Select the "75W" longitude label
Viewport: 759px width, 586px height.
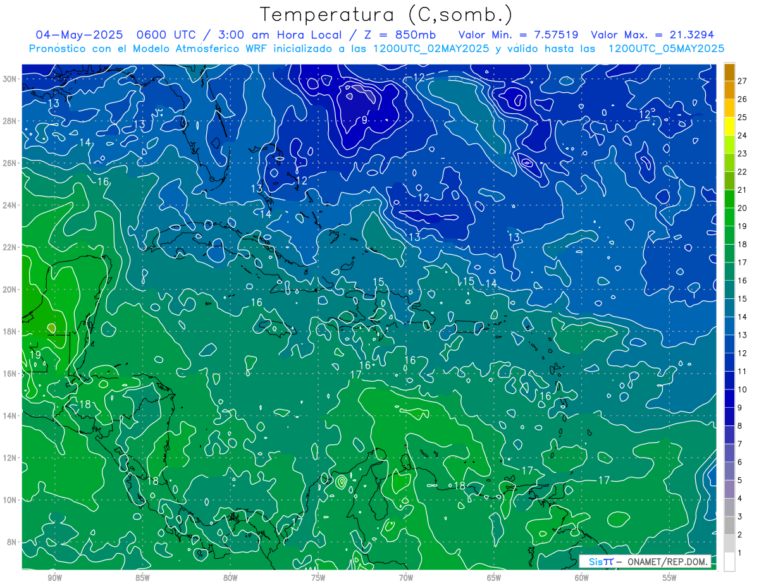coord(318,578)
